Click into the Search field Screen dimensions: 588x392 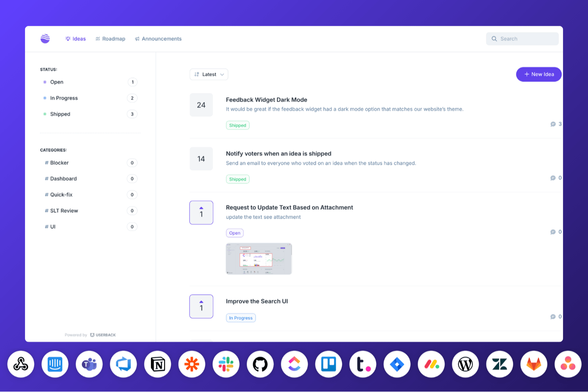pyautogui.click(x=522, y=39)
